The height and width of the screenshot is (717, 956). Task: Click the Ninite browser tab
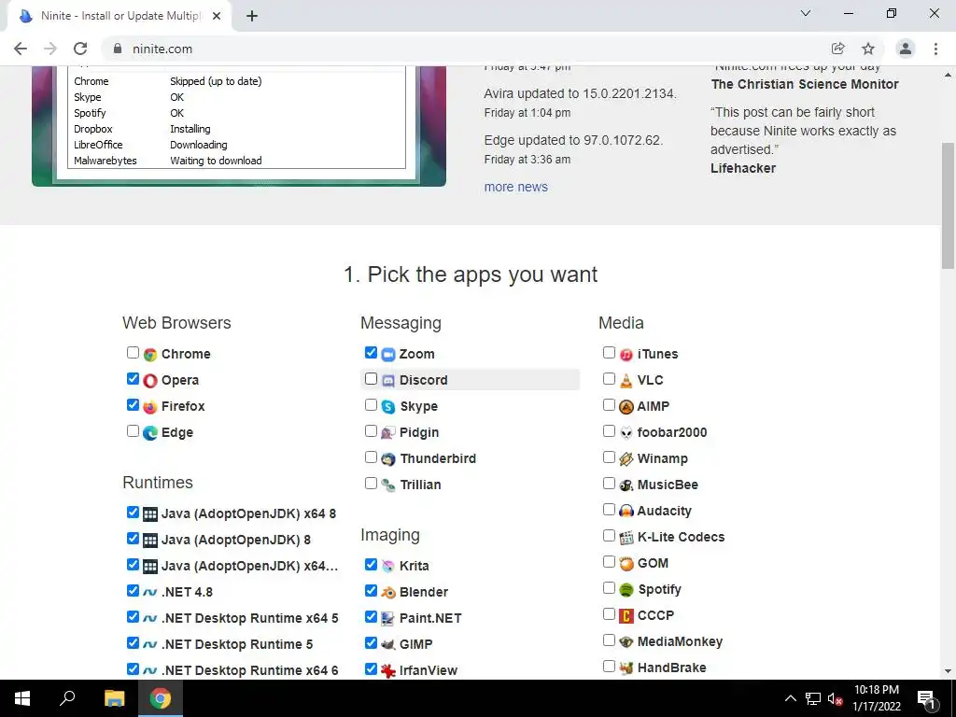click(119, 16)
